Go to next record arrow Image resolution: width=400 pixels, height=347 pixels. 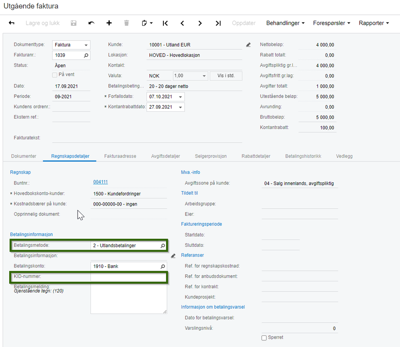click(x=200, y=23)
